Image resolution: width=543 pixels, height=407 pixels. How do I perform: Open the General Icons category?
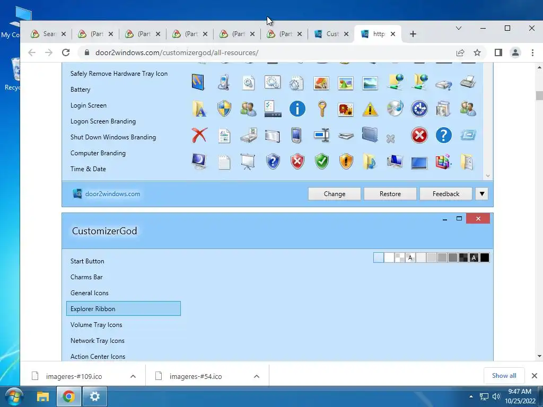(x=89, y=293)
